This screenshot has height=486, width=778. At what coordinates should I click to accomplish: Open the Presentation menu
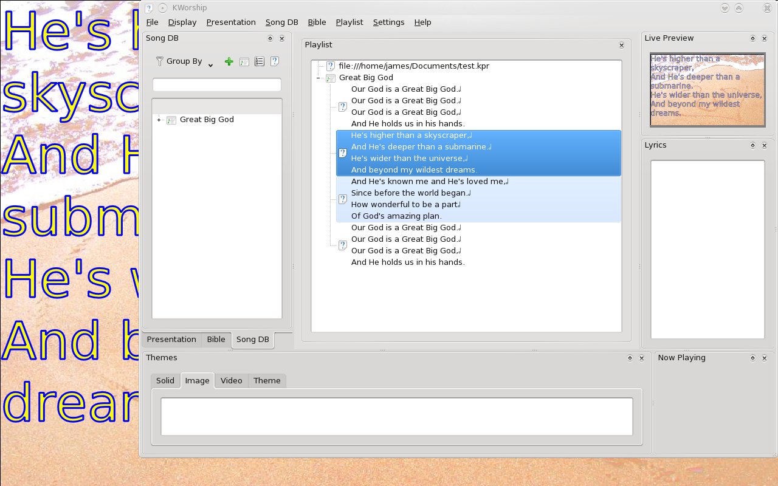coord(230,22)
